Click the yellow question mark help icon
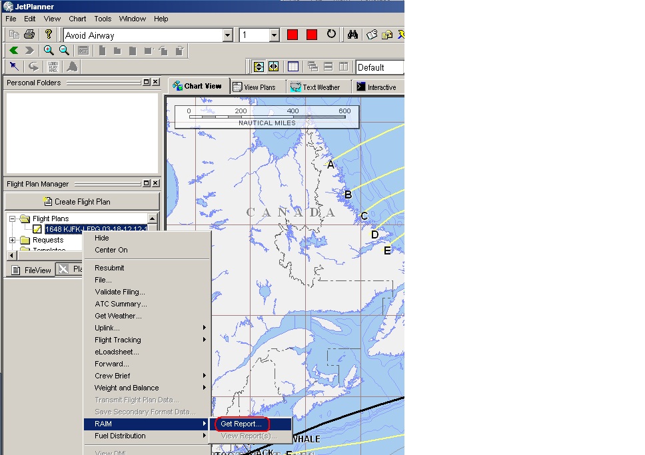645x455 pixels. 48,35
